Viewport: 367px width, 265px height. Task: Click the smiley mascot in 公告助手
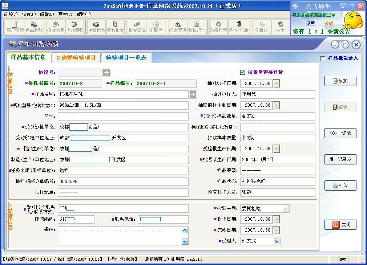353,21
